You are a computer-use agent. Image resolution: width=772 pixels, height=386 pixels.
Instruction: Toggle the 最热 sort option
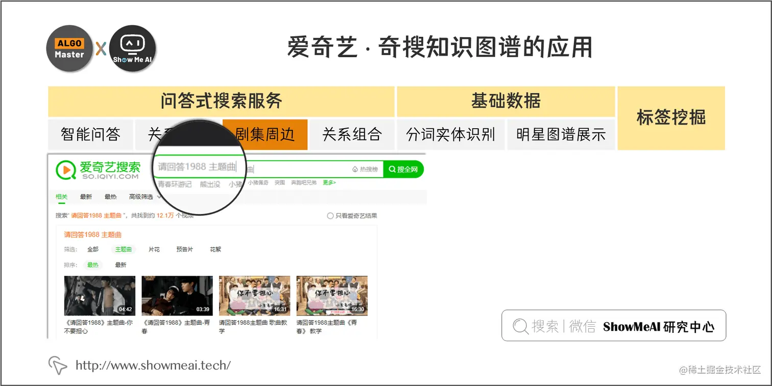coord(93,265)
